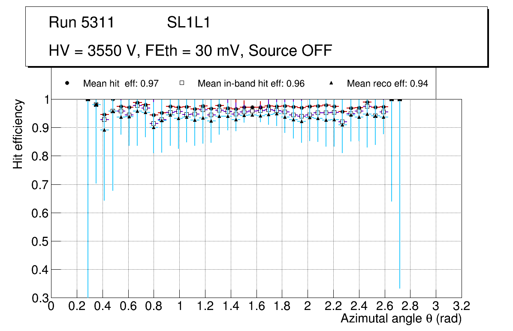This screenshot has height=331, width=513.
Task: Select the 'Mean reco eff: 0.94' legend text
Action: pos(387,84)
